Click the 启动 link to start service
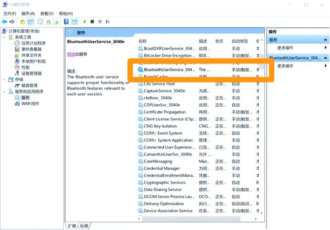The width and height of the screenshot is (330, 230). click(x=71, y=54)
